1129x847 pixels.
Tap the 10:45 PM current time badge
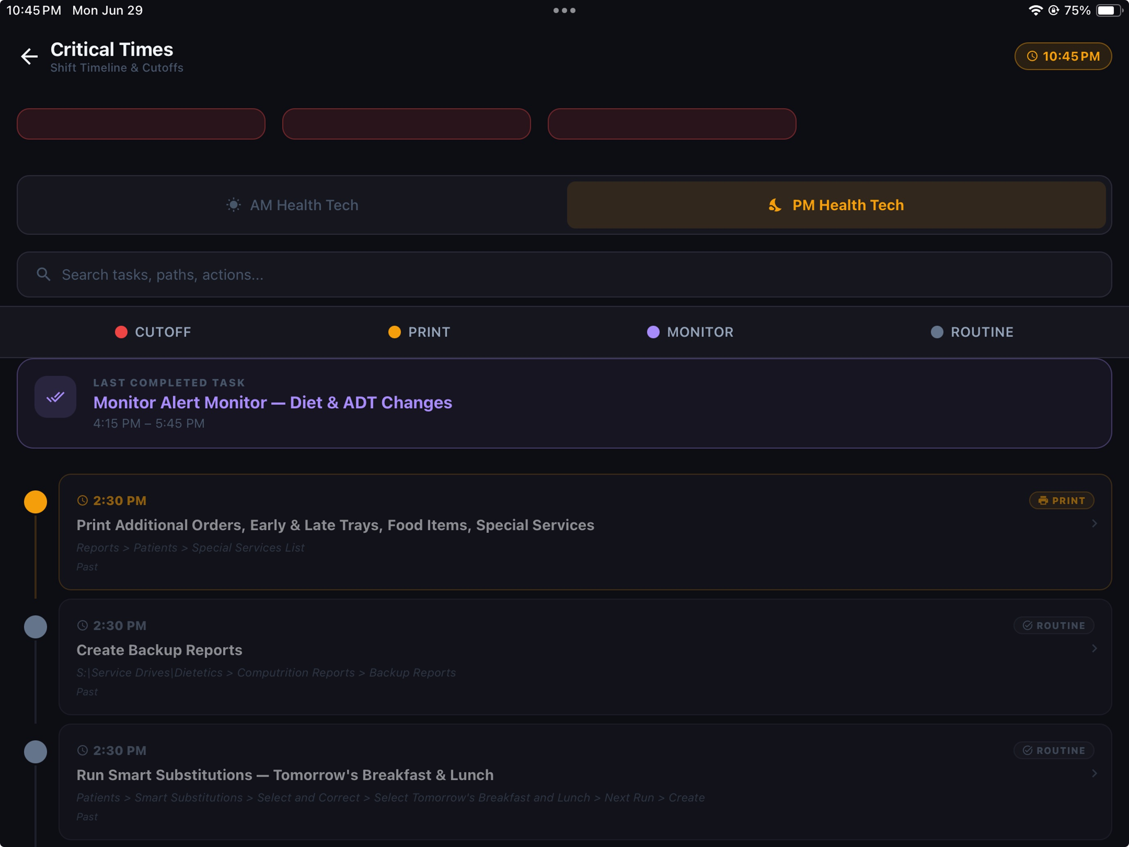tap(1063, 56)
